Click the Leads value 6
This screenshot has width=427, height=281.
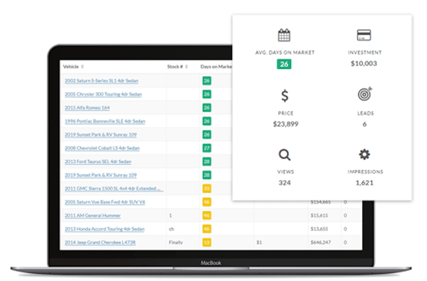point(364,124)
